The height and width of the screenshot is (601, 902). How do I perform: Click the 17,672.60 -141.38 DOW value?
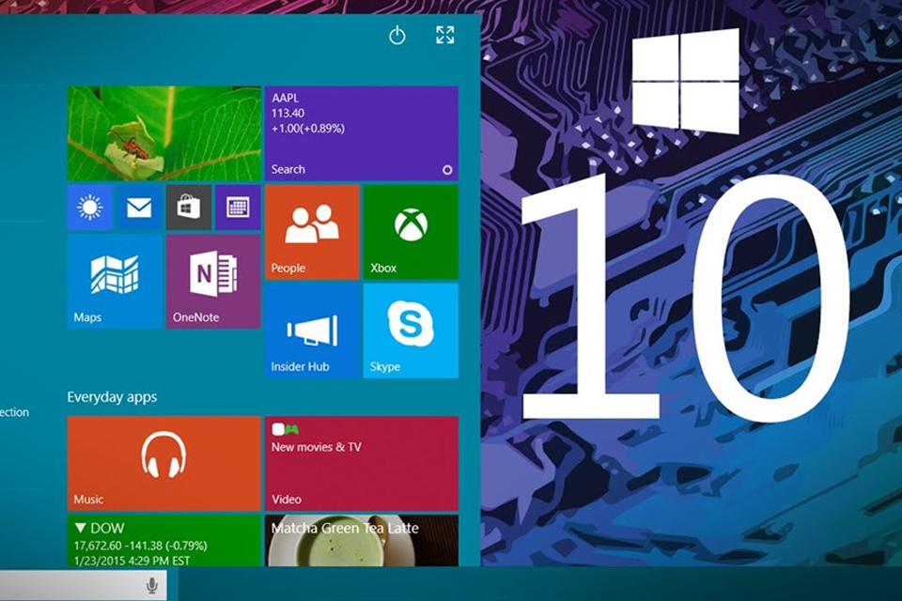140,546
